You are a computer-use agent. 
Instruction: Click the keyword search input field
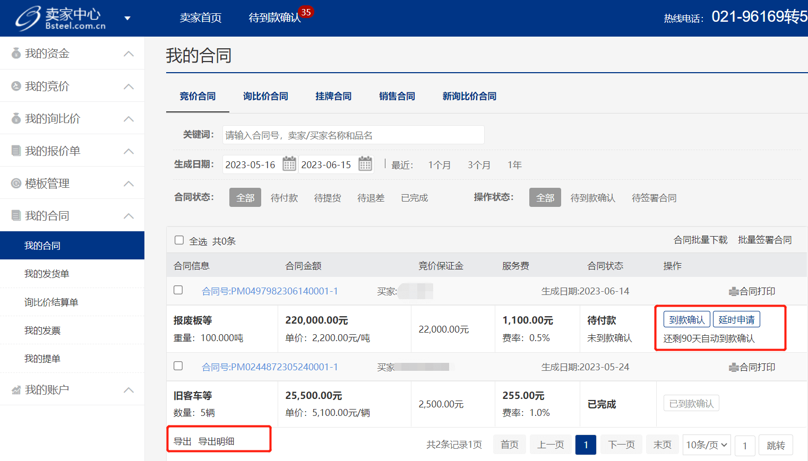coord(353,135)
